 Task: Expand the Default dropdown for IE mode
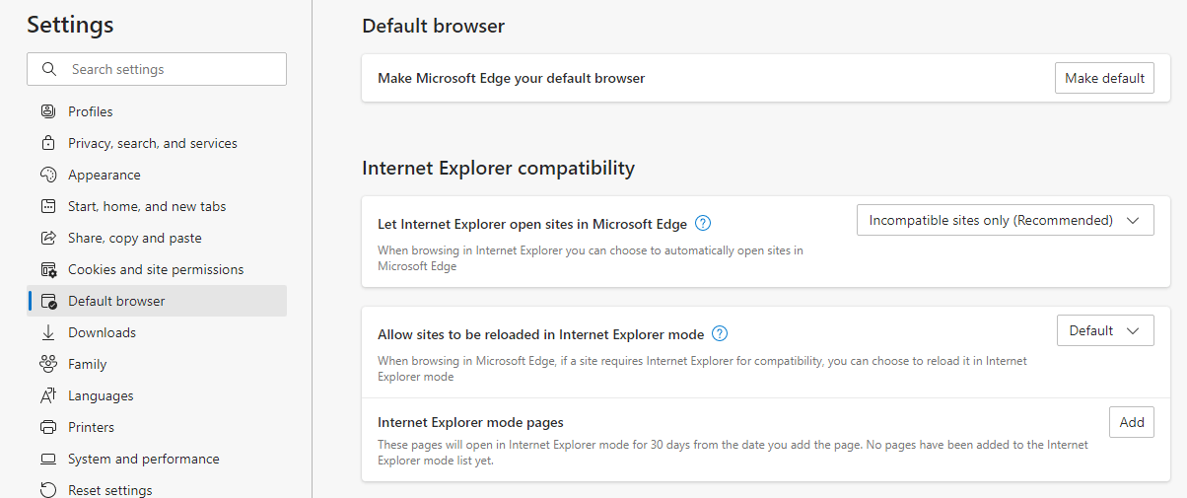point(1104,330)
